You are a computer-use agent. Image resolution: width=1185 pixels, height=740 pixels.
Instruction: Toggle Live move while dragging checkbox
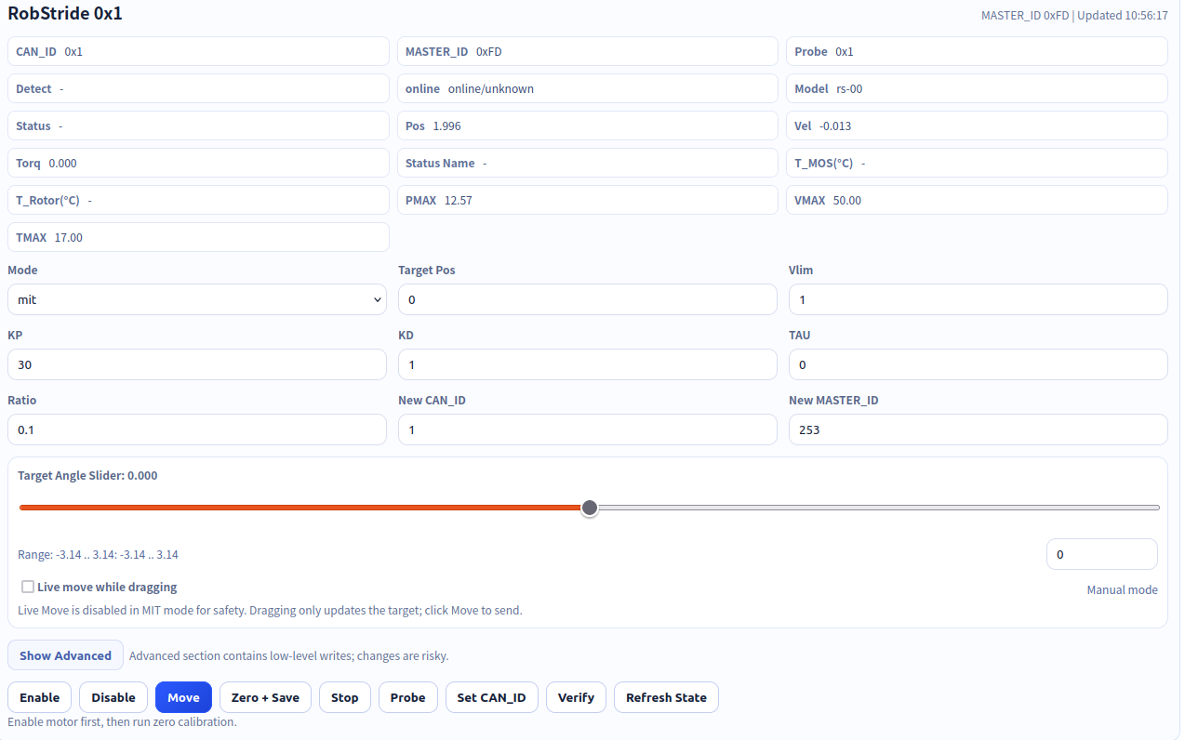[28, 587]
